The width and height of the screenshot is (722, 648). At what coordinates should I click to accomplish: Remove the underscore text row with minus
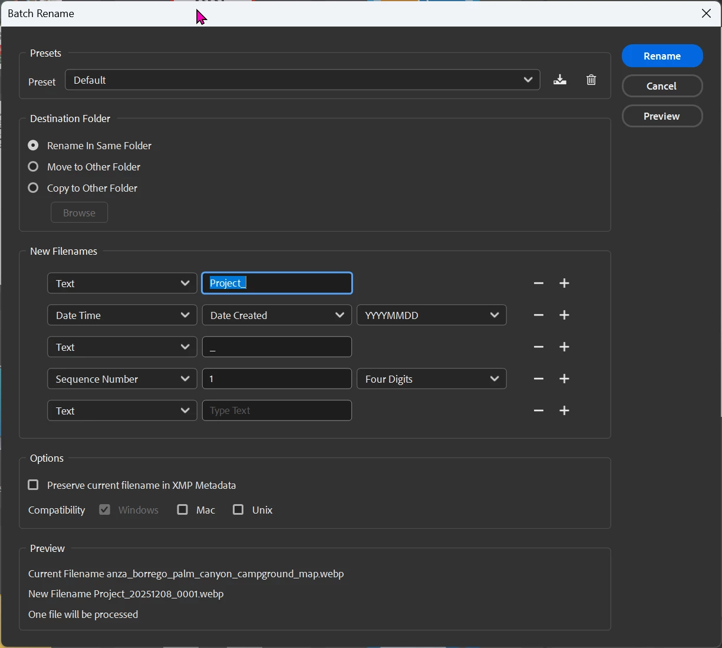click(x=539, y=347)
